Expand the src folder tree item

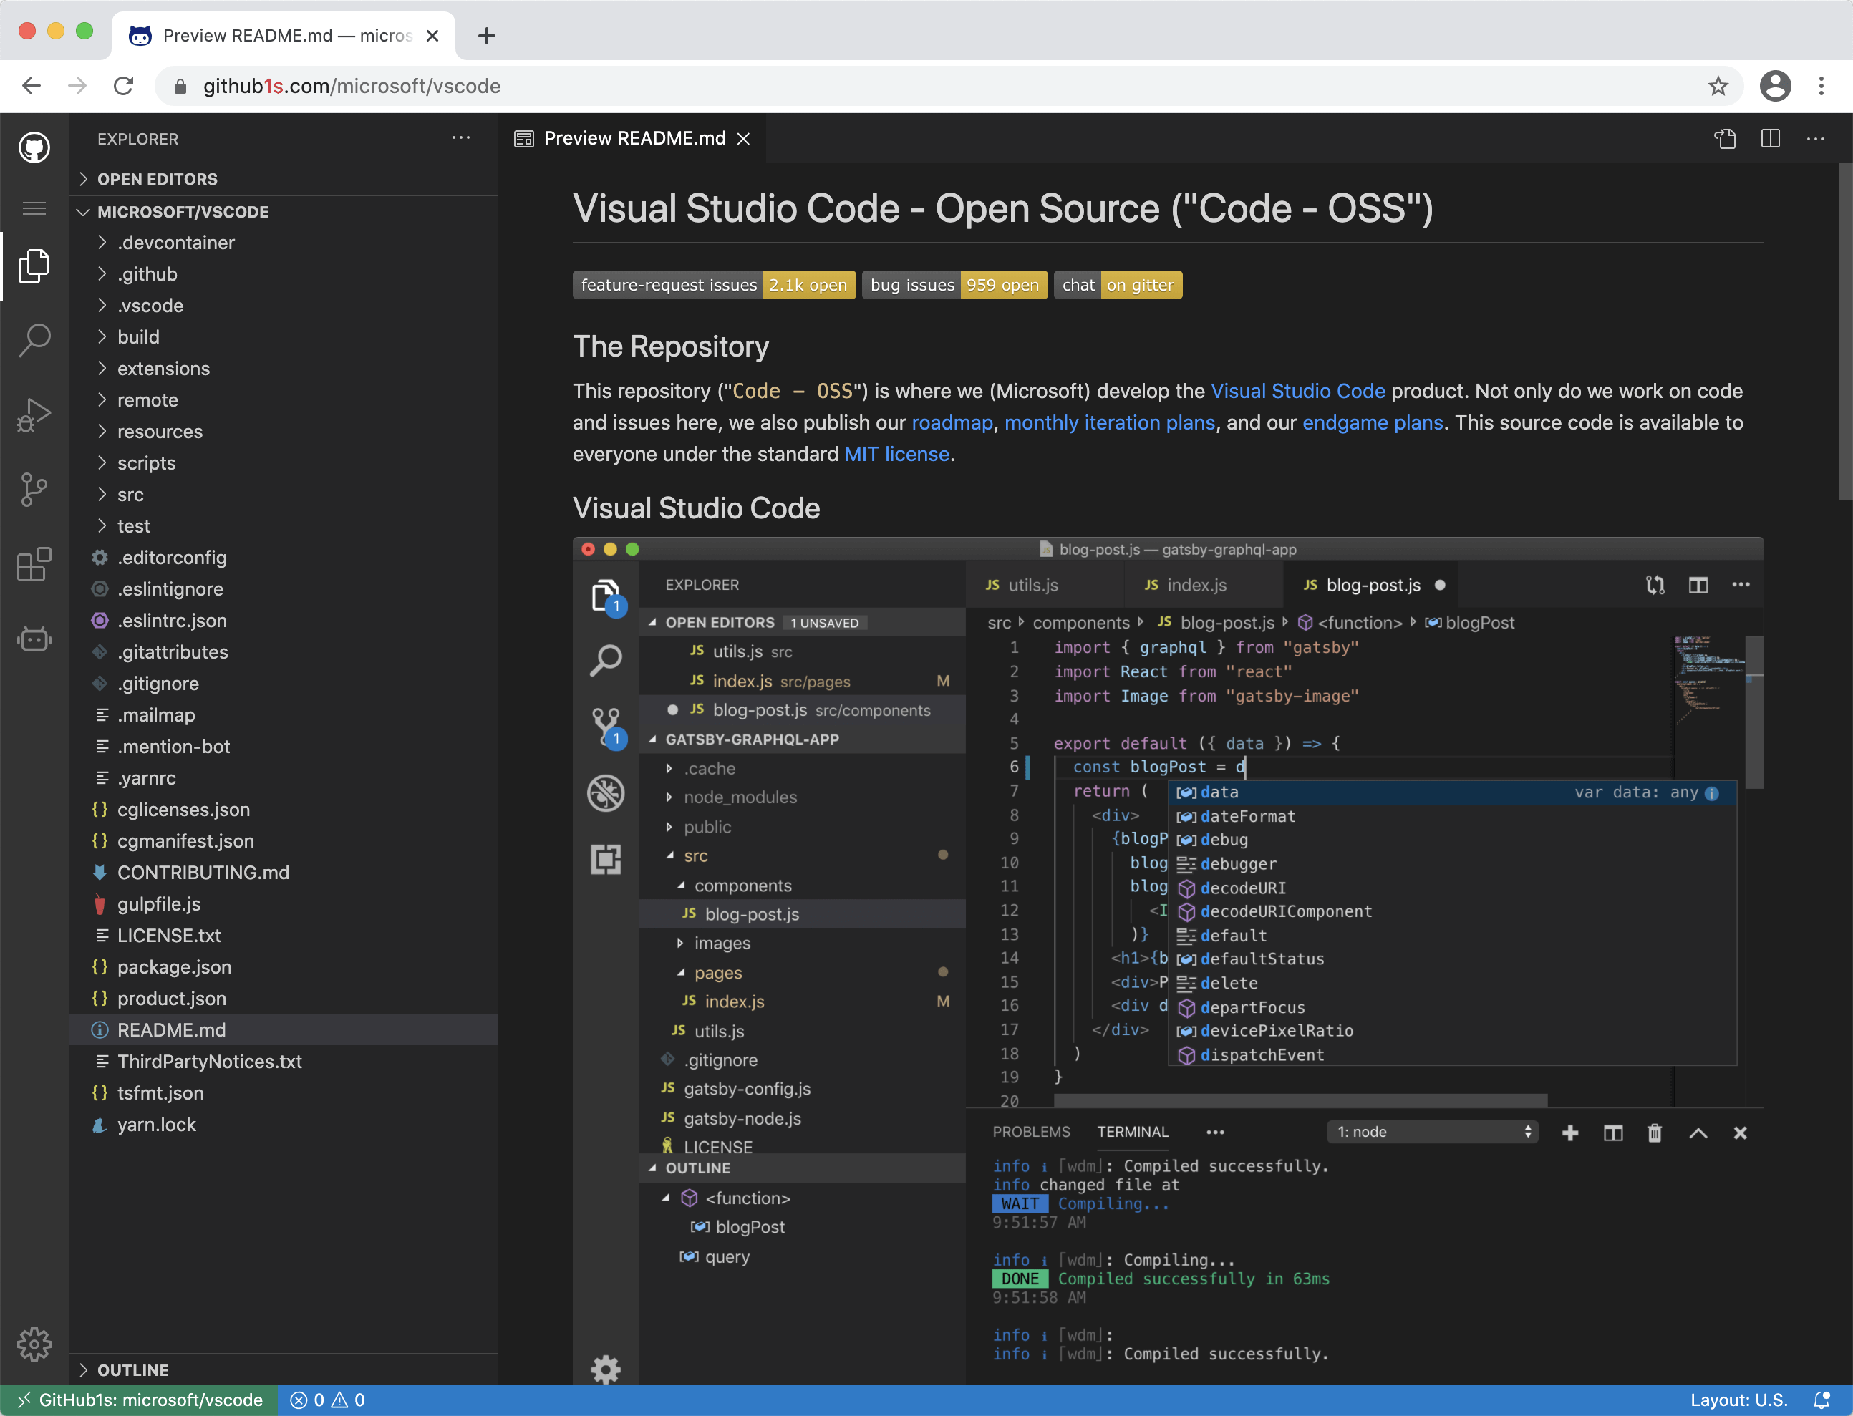coord(131,494)
